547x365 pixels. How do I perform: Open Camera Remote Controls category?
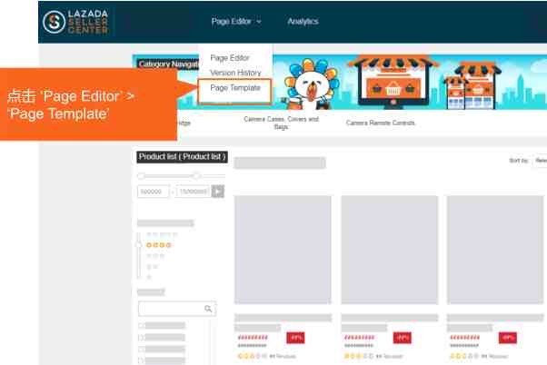(380, 123)
